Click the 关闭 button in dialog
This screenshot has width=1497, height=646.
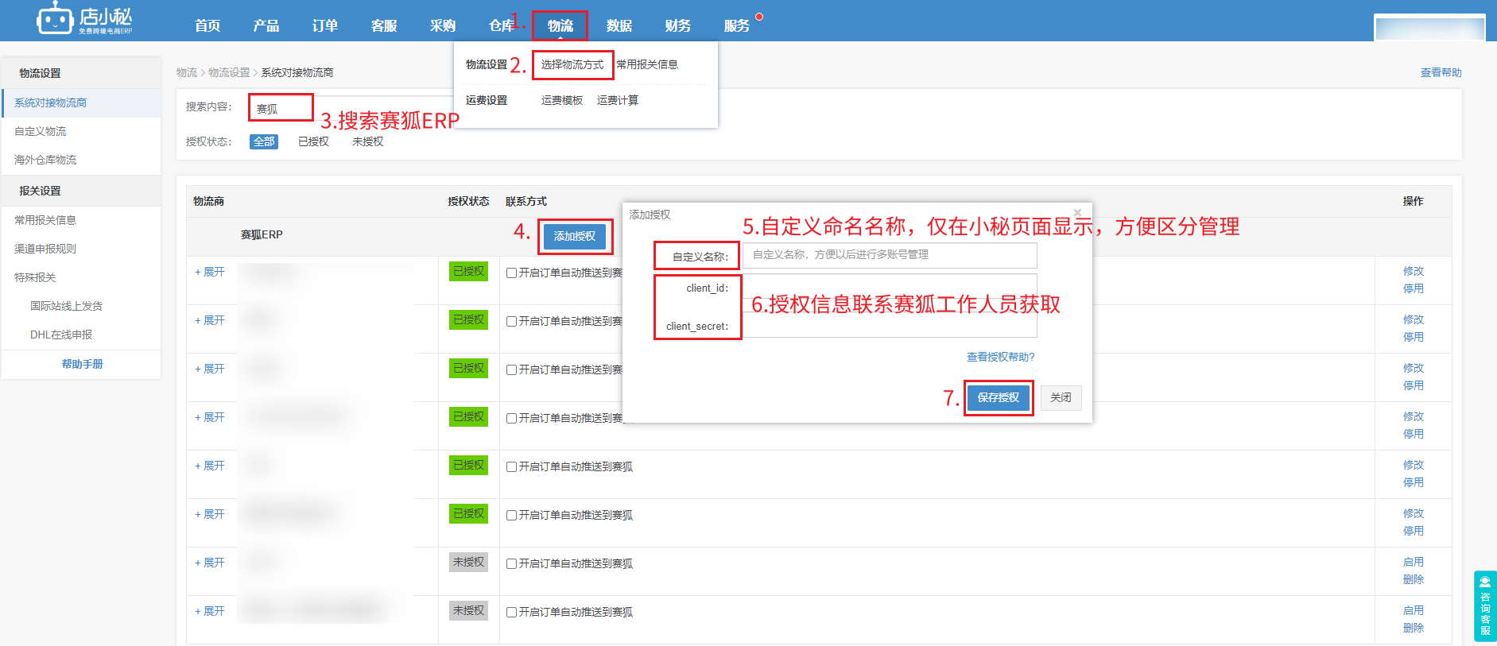(1061, 397)
